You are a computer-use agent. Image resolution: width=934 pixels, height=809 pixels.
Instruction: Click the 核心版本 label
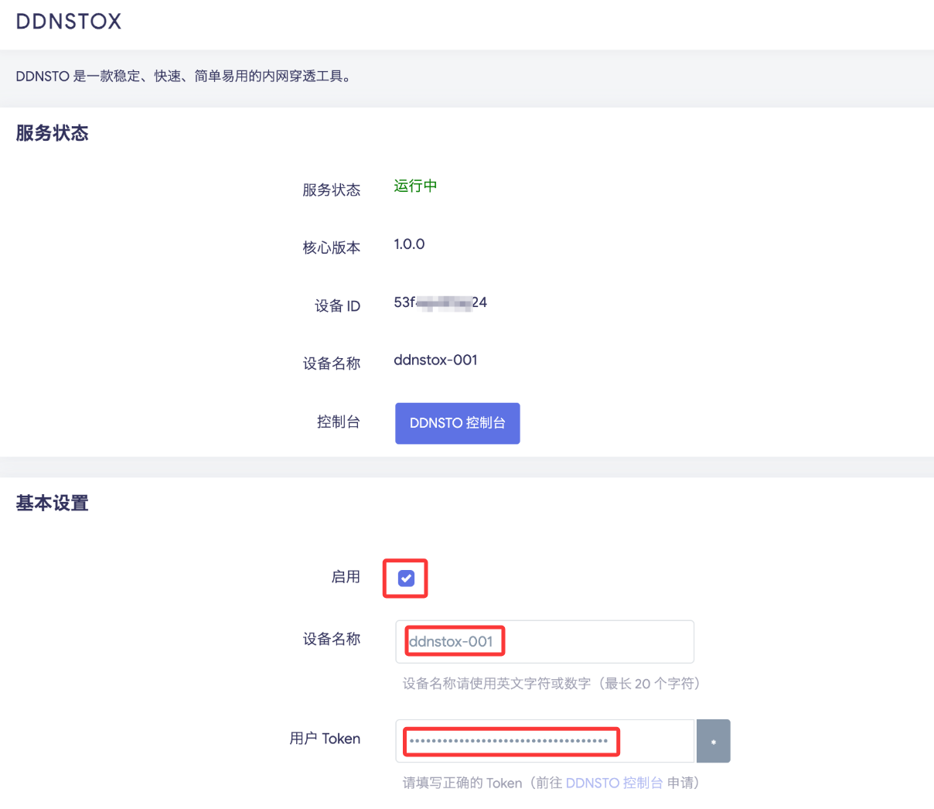(331, 247)
